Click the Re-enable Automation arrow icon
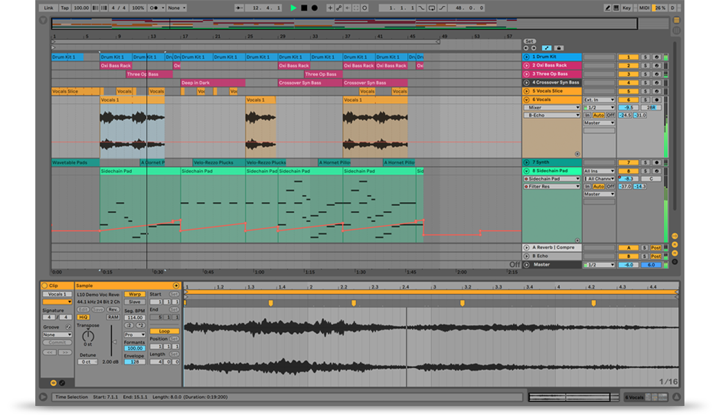 point(348,8)
